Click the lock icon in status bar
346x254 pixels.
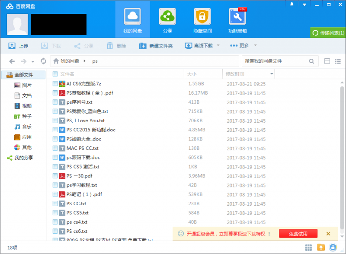(333, 248)
